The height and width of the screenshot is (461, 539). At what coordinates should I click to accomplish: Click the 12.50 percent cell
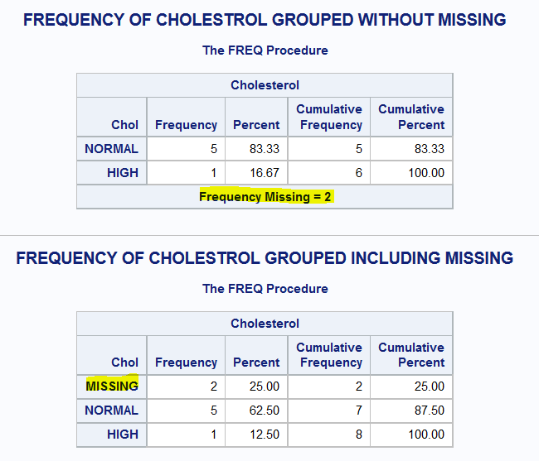[x=264, y=434]
